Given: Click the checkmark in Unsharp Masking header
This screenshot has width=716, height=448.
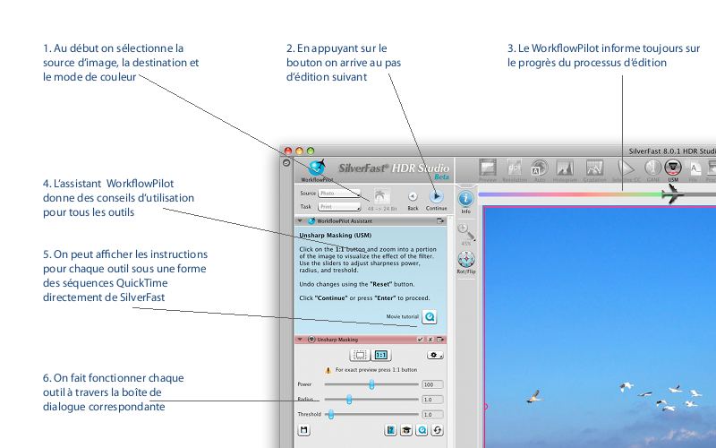Looking at the screenshot, I should click(420, 340).
